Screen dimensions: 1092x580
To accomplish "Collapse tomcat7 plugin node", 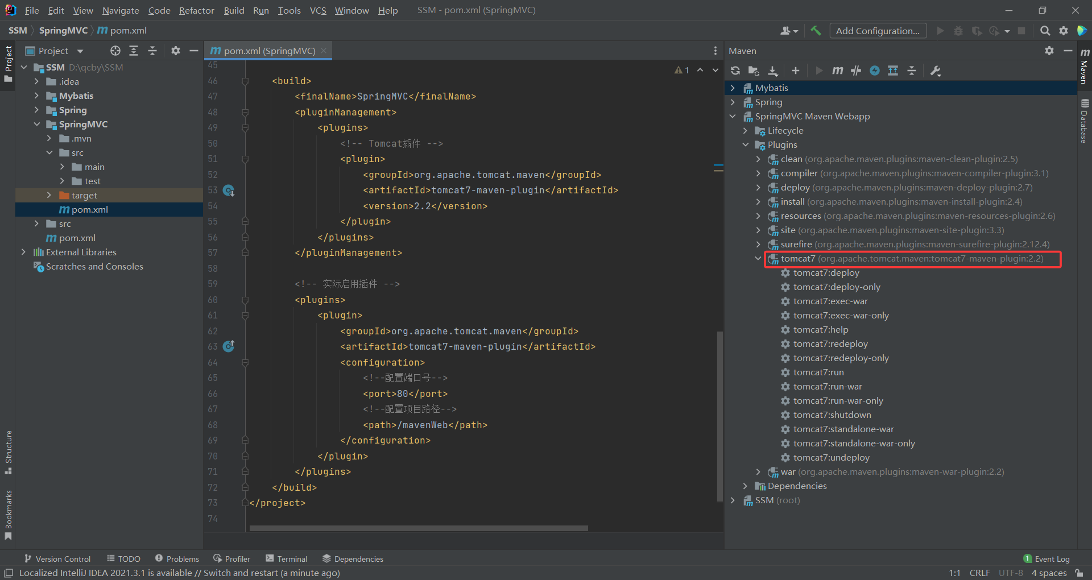I will [758, 259].
